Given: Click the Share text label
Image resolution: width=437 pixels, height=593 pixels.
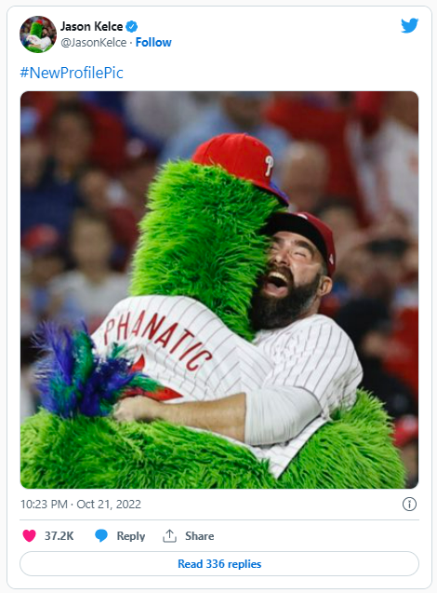Looking at the screenshot, I should click(199, 536).
